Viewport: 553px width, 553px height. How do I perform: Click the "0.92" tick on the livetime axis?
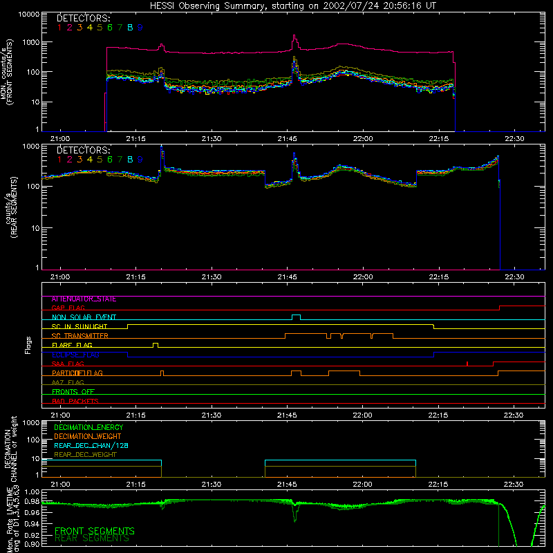32,535
